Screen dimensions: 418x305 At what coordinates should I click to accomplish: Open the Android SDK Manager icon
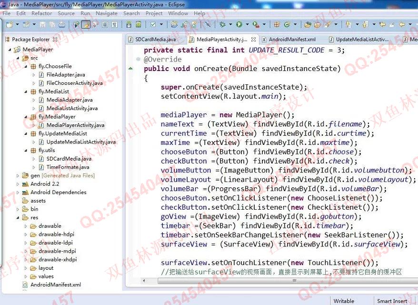coord(129,25)
